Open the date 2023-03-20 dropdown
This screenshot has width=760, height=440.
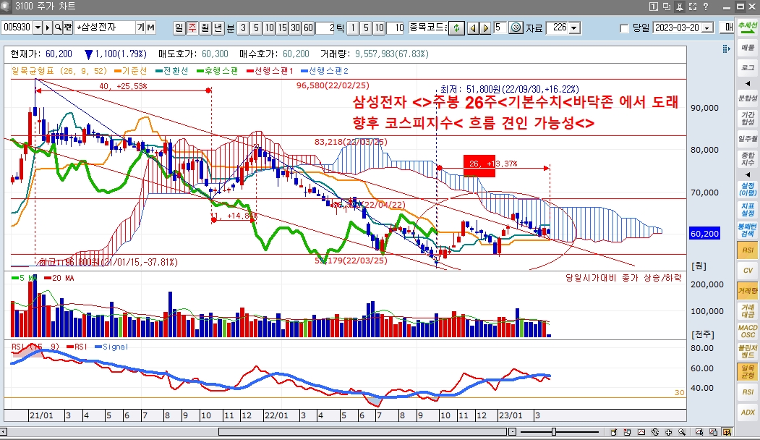coord(708,28)
